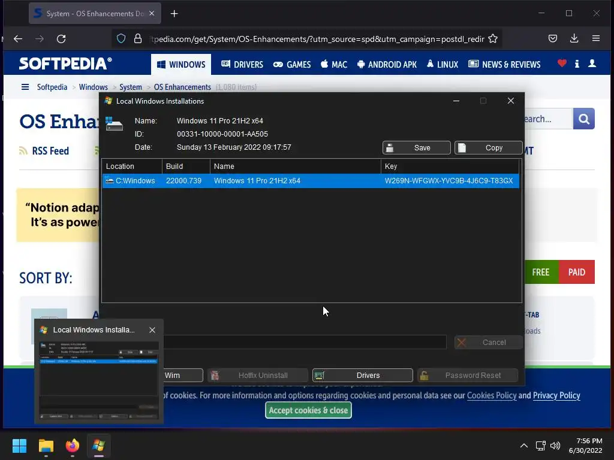The width and height of the screenshot is (614, 460).
Task: Click the Location column header
Action: pyautogui.click(x=132, y=167)
